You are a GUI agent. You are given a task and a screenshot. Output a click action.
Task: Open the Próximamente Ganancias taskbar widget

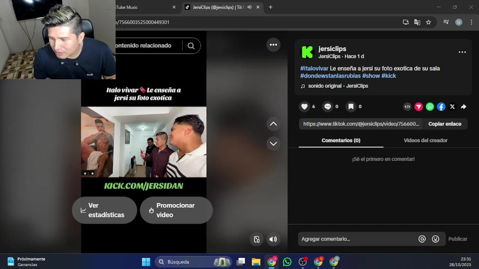(x=26, y=262)
